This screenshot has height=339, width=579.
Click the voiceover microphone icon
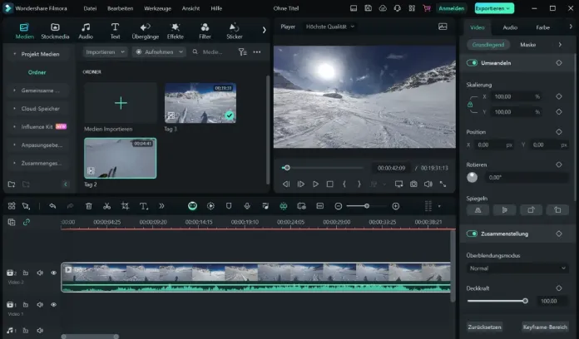pos(247,206)
